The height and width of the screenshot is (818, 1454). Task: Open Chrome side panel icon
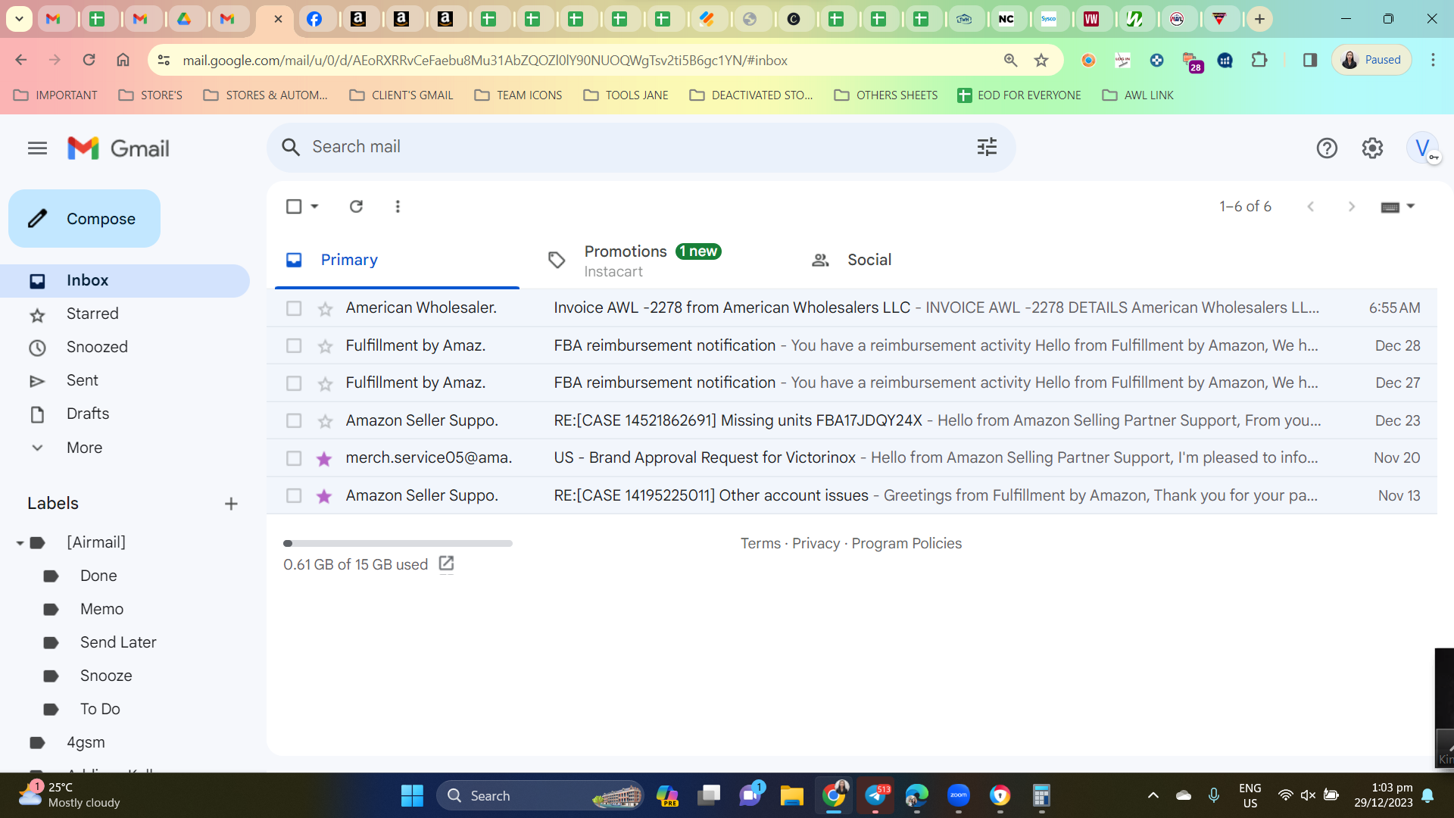(1309, 60)
